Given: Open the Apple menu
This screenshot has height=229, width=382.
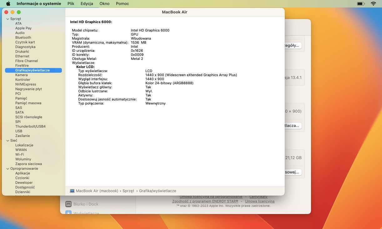Looking at the screenshot, I should (8, 4).
